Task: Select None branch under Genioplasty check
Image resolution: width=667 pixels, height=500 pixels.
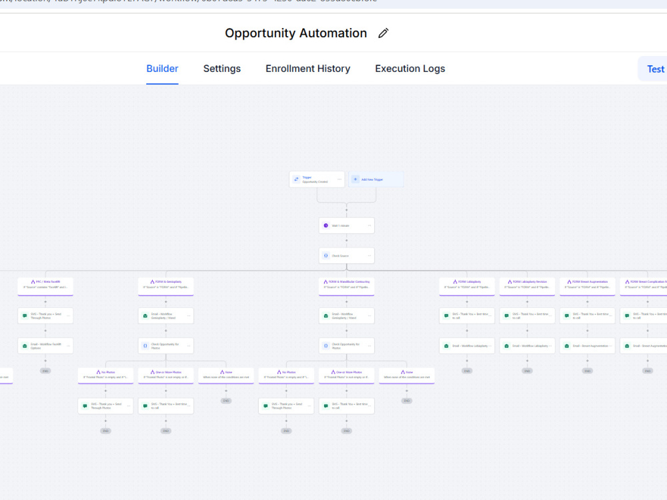Action: click(226, 376)
